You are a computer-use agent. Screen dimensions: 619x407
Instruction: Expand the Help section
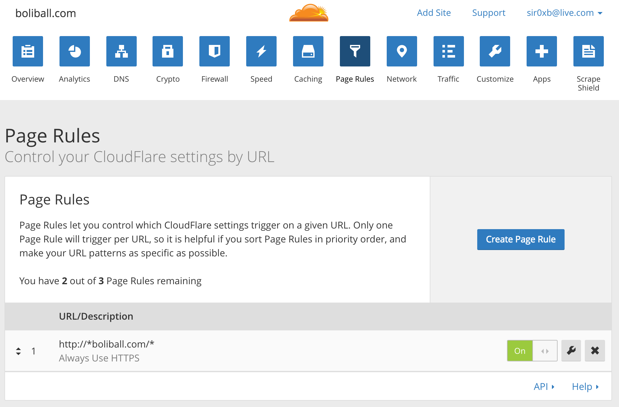click(585, 386)
